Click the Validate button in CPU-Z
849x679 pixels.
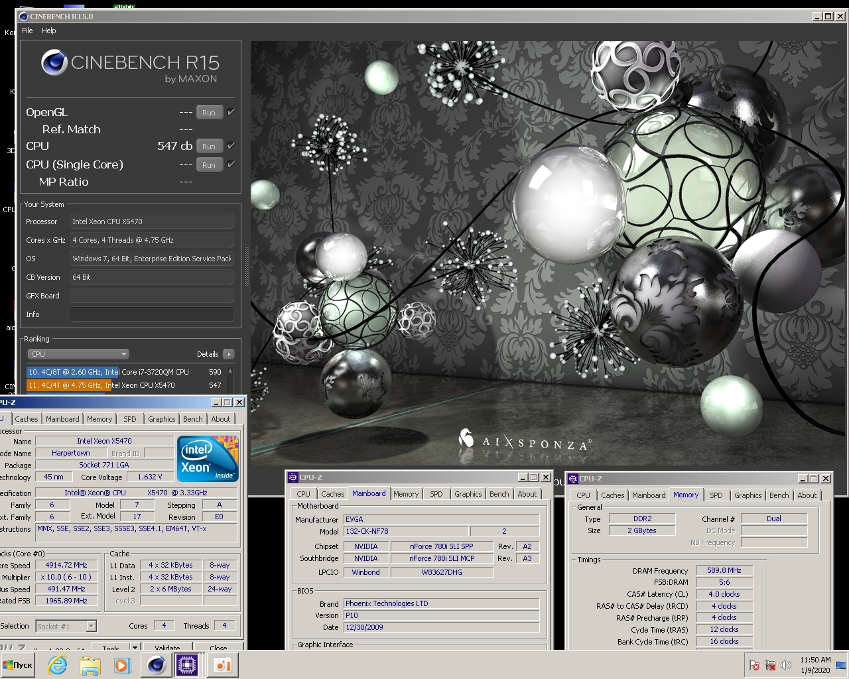[x=167, y=647]
